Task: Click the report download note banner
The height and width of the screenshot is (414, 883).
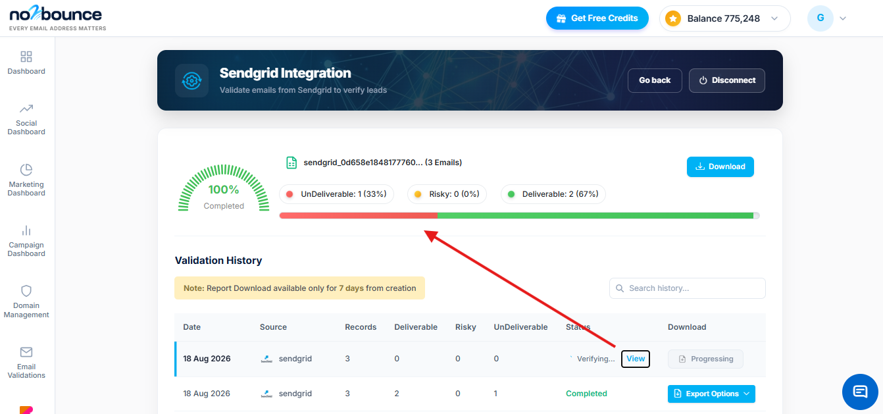Action: pos(299,288)
